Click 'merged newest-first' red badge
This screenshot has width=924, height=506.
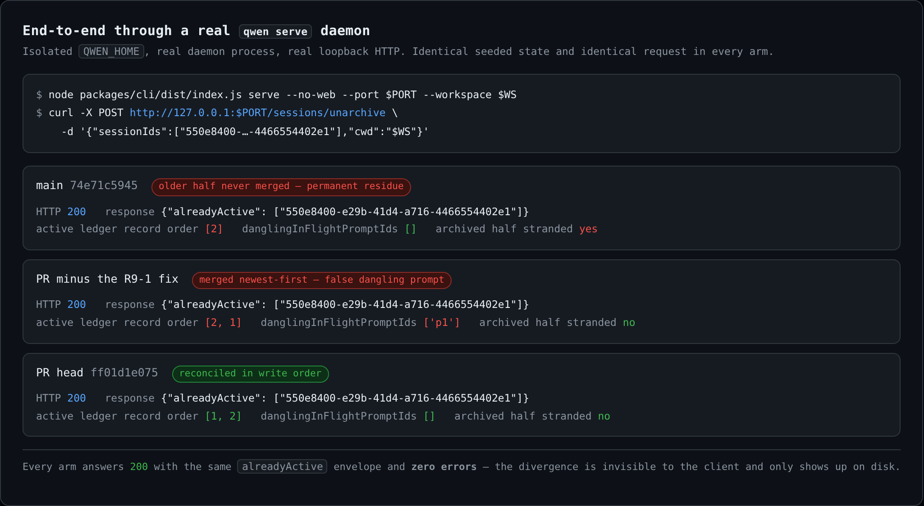click(321, 280)
